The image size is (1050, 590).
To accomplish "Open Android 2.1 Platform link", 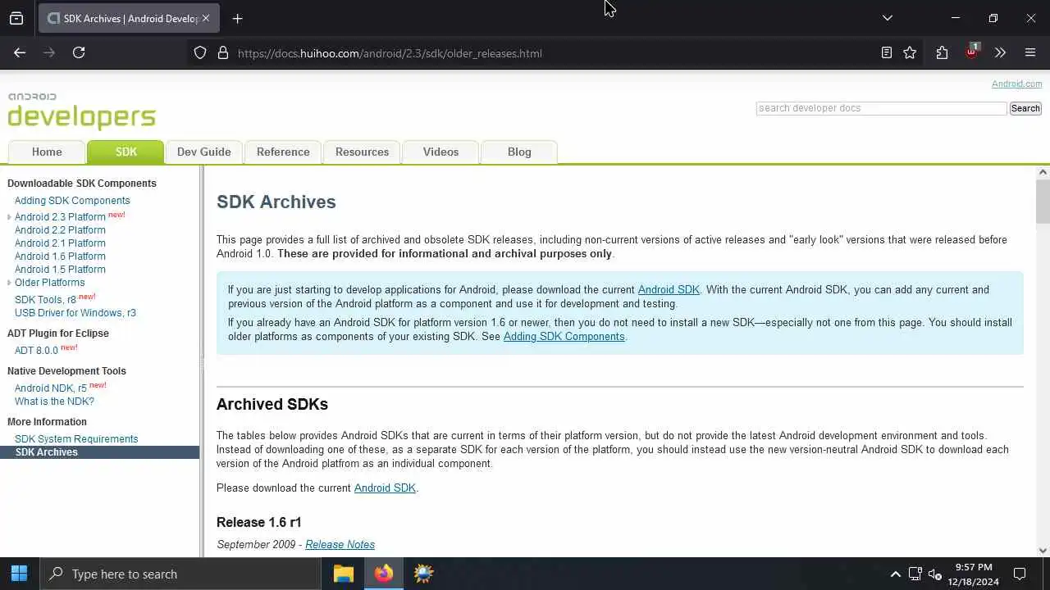I will [60, 243].
